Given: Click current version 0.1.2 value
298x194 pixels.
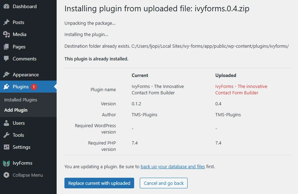Looking at the screenshot, I should point(136,104).
